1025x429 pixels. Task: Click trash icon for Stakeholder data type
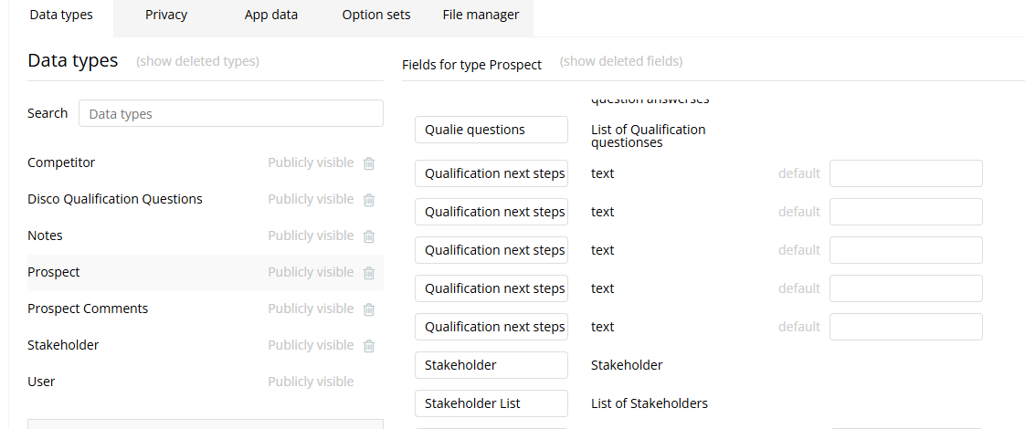pyautogui.click(x=369, y=346)
